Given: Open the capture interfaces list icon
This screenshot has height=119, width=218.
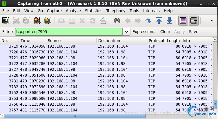Looking at the screenshot, I should tap(6, 21).
